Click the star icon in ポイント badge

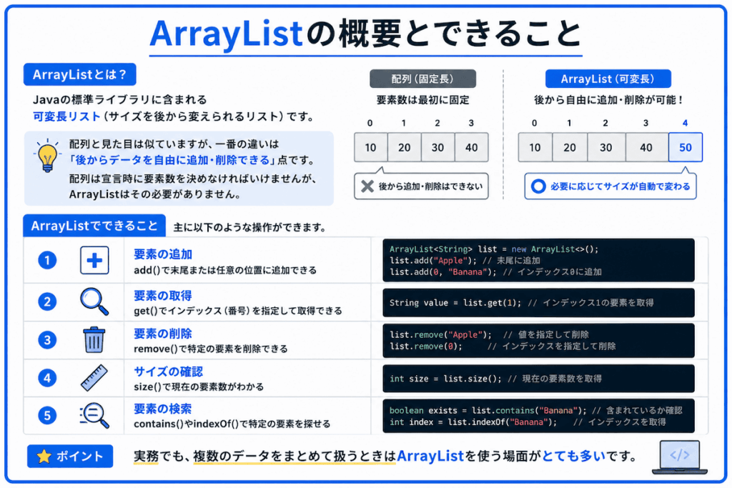[44, 457]
